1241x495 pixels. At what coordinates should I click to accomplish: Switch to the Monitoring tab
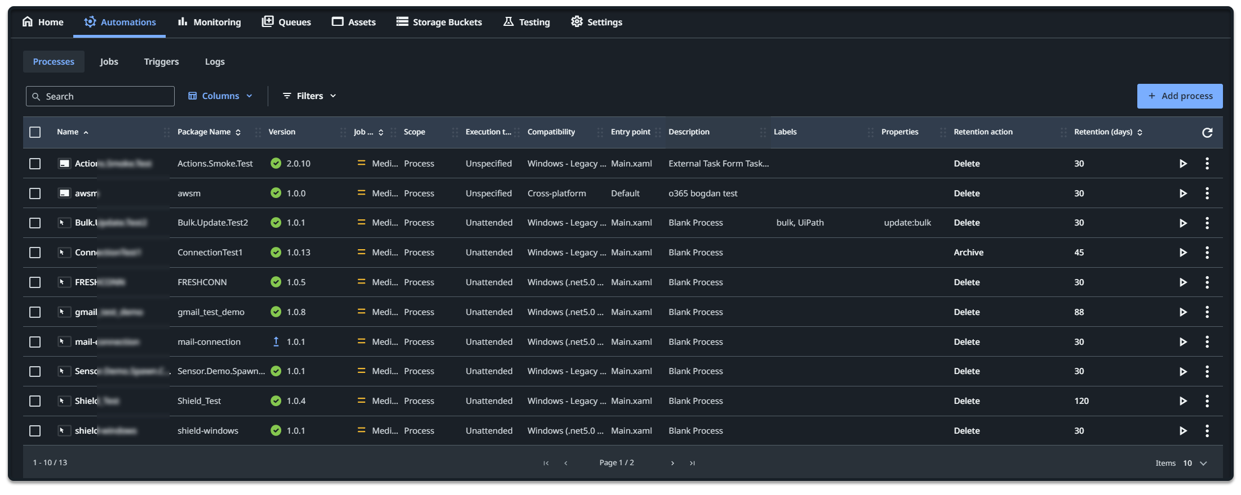(209, 22)
